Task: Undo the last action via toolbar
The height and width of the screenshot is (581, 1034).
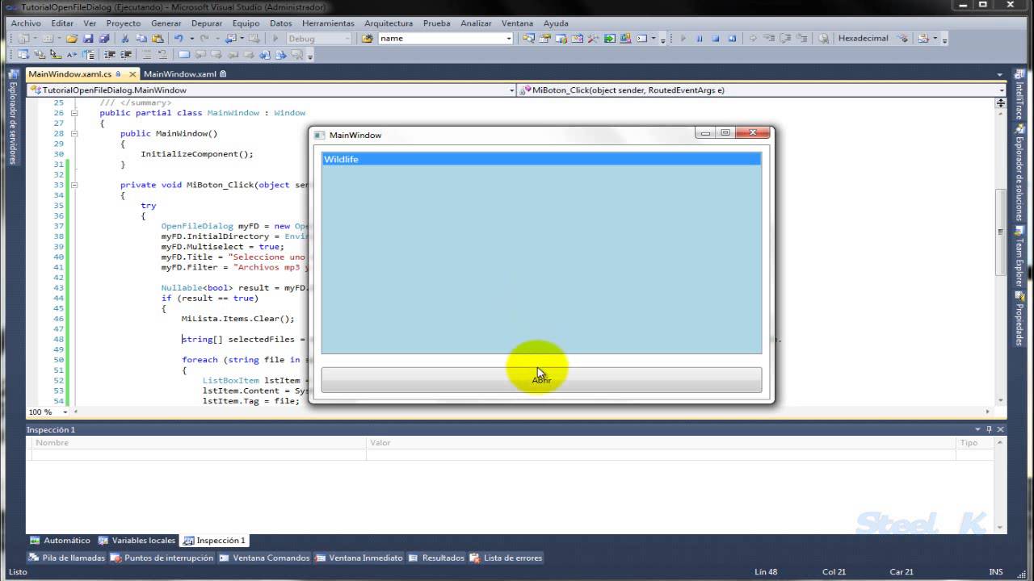Action: click(x=179, y=38)
